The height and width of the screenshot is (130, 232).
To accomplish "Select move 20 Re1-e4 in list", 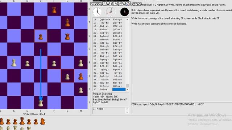I will click(x=104, y=33).
